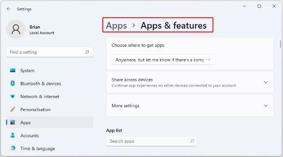Click the Brian account name
283x157 pixels.
pos(35,27)
